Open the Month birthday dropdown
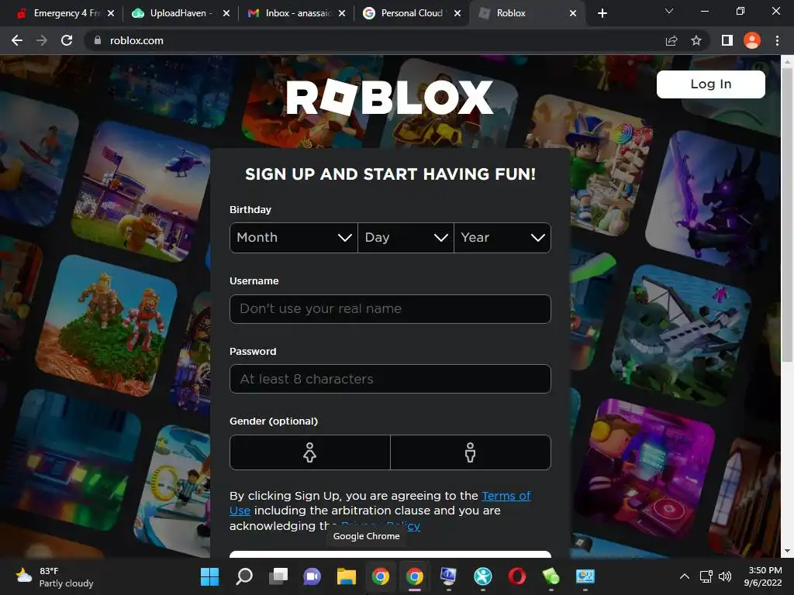Screen dimensions: 794x595 click(294, 238)
